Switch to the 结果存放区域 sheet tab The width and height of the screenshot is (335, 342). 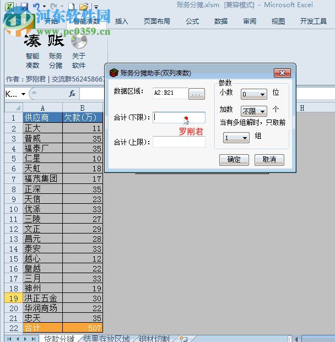click(x=106, y=339)
